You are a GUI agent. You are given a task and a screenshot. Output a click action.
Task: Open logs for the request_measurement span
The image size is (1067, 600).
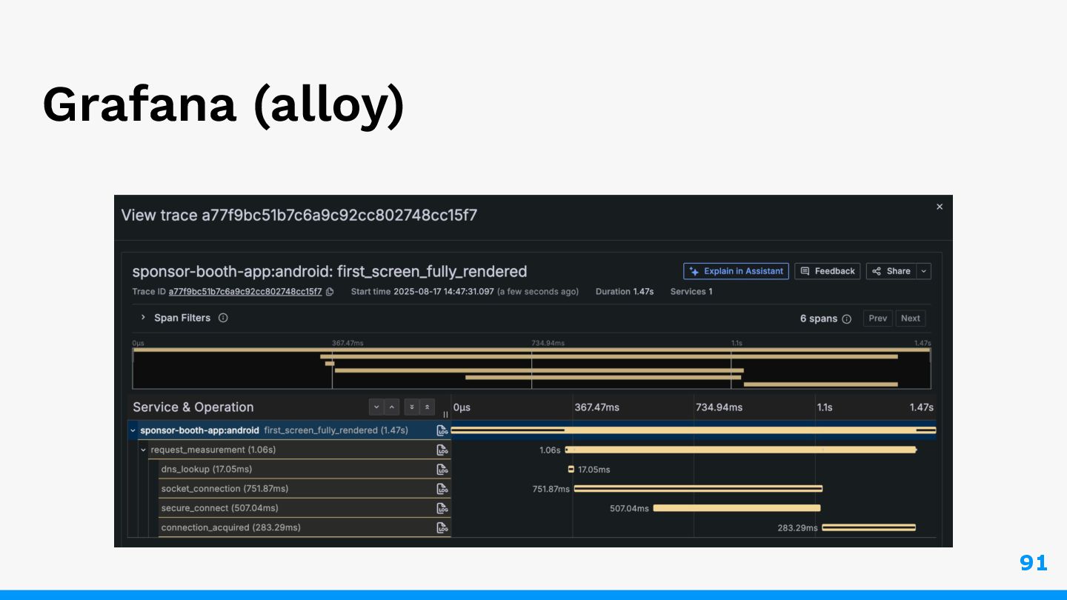[442, 450]
